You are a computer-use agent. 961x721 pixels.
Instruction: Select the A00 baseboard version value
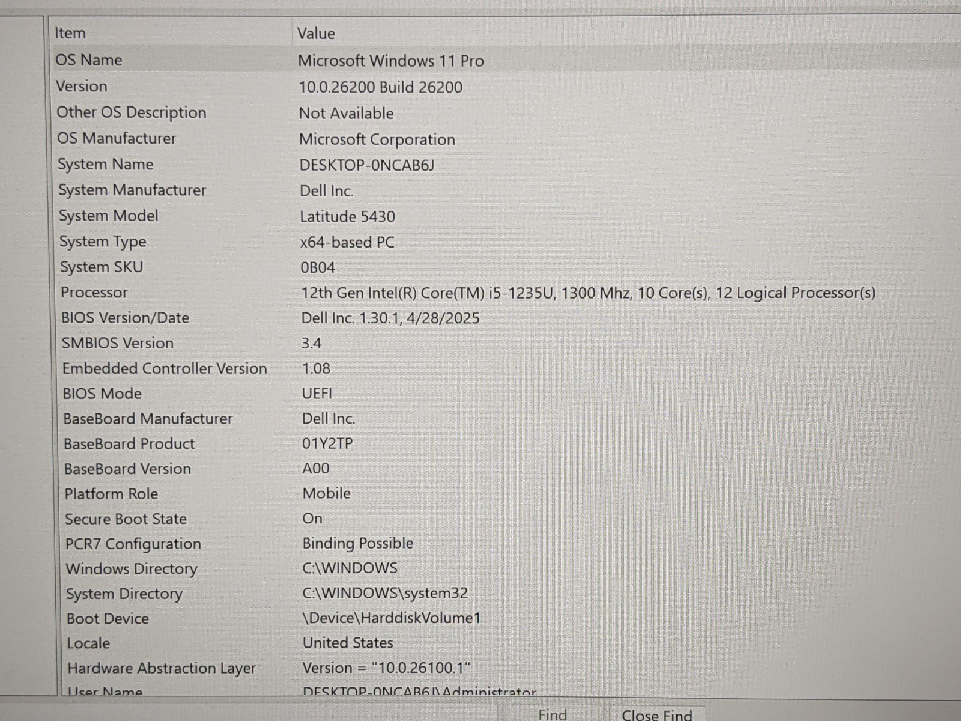(316, 469)
